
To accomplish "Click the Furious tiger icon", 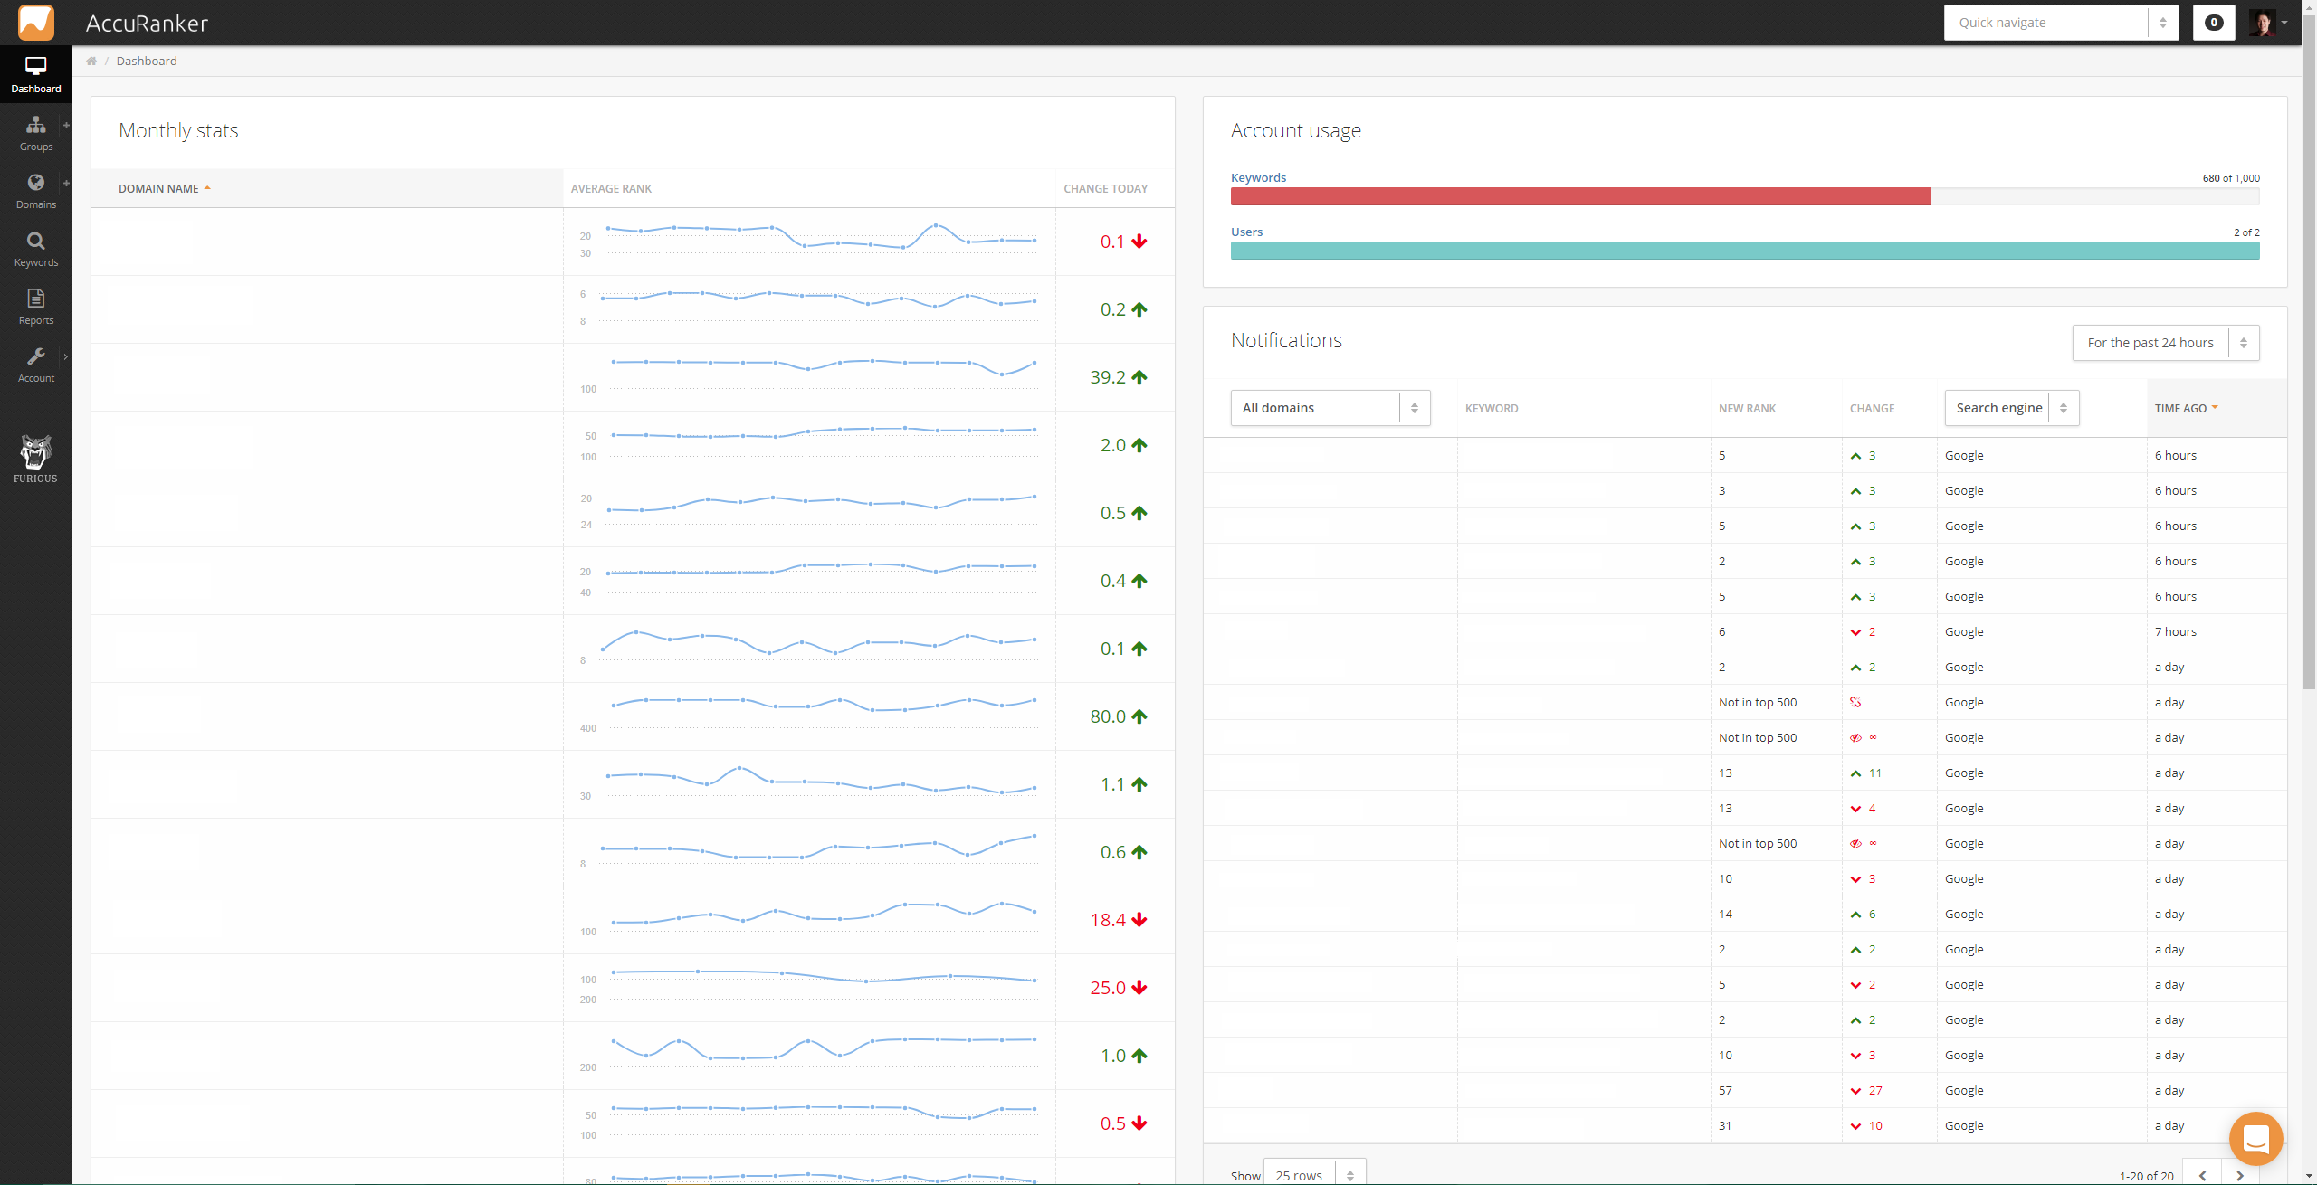I will (x=36, y=459).
